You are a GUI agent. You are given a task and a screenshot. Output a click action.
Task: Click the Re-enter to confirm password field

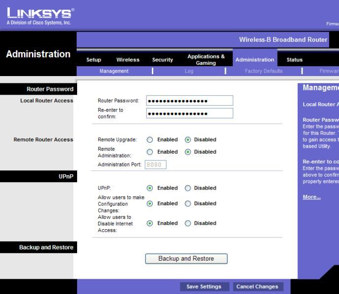coord(190,113)
